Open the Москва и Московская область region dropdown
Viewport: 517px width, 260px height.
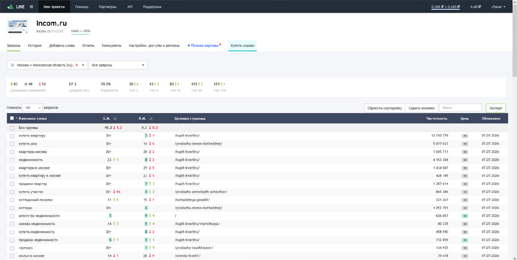click(47, 65)
